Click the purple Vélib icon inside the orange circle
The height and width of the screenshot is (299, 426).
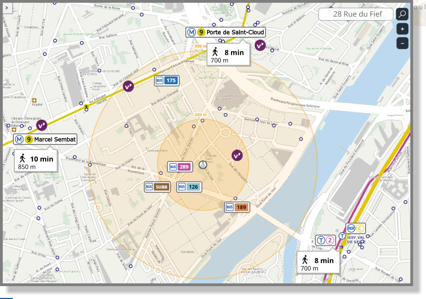coord(237,155)
